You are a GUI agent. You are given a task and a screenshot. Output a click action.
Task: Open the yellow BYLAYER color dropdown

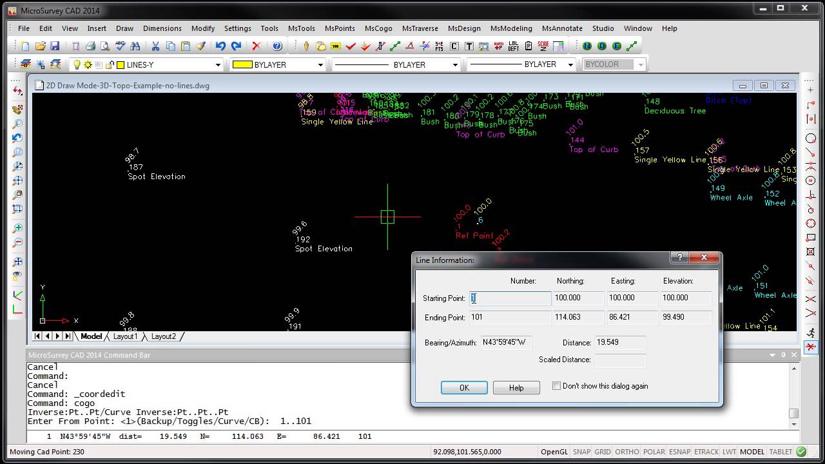point(320,64)
